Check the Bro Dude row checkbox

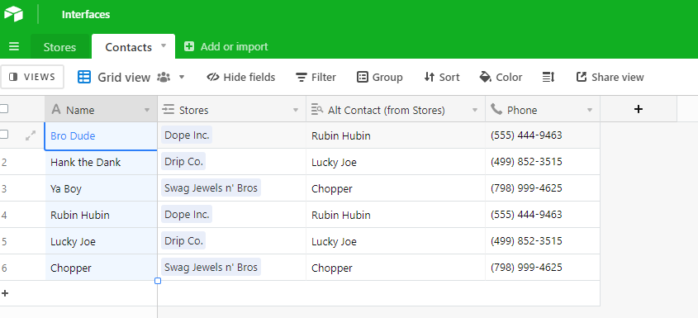pos(4,135)
